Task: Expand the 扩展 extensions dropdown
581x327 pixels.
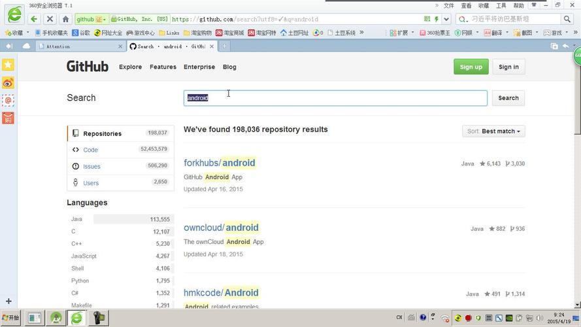Action: (x=413, y=33)
